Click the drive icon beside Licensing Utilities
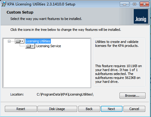 click(x=18, y=41)
